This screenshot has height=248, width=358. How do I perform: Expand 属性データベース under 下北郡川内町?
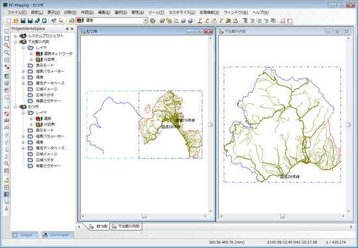click(x=23, y=83)
